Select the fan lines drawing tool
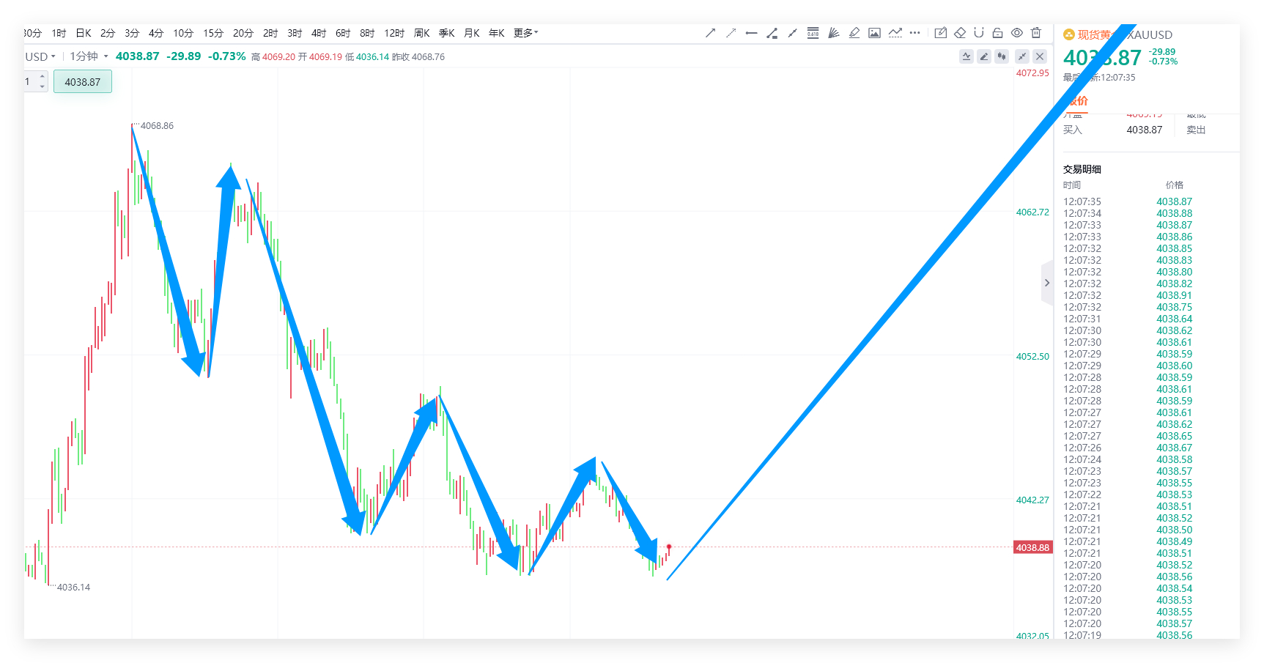The image size is (1264, 663). (x=833, y=33)
